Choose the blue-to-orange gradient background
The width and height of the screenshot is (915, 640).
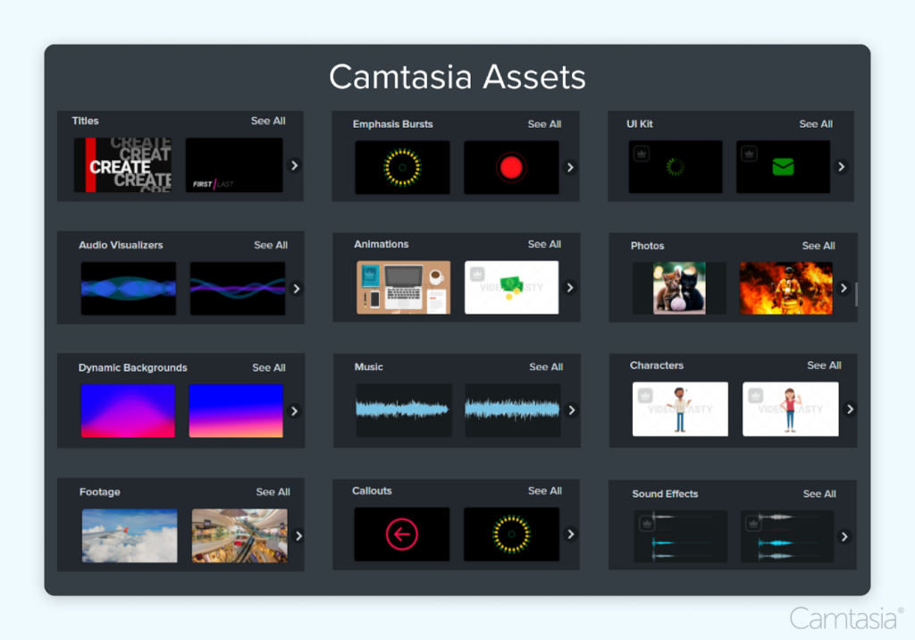(x=236, y=411)
